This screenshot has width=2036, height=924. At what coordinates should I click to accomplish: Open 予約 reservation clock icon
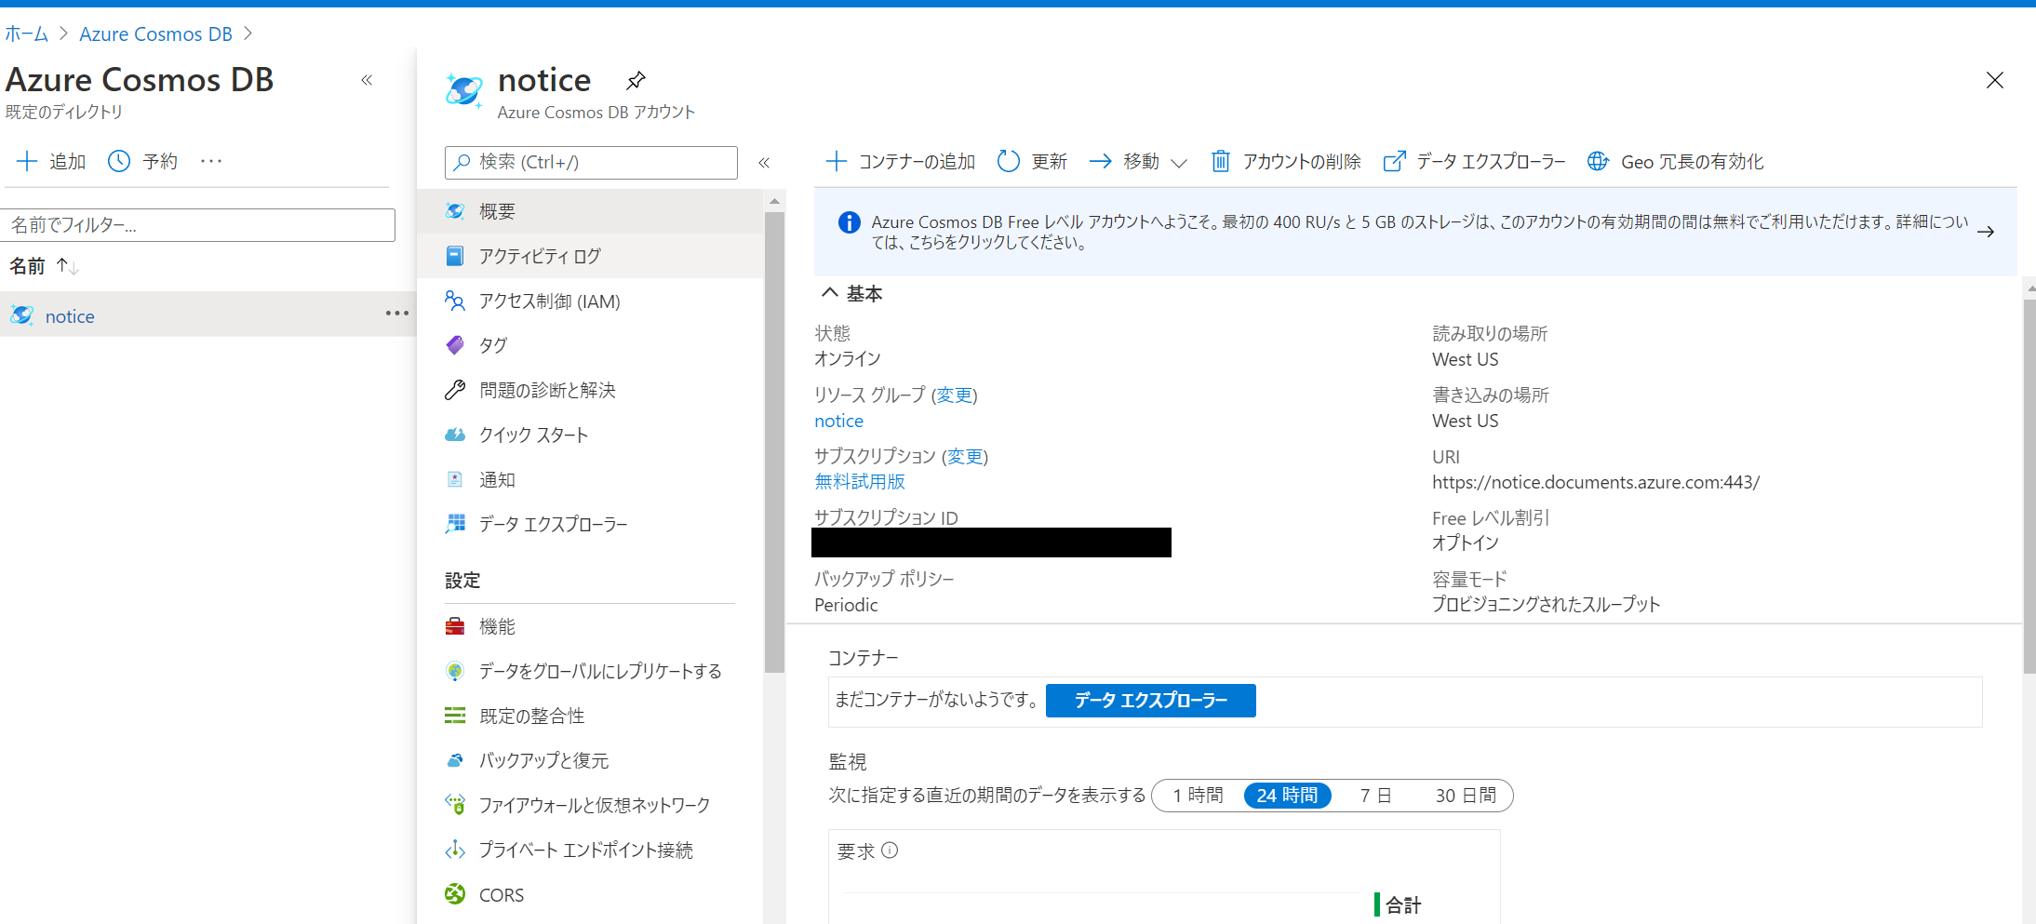pos(119,161)
